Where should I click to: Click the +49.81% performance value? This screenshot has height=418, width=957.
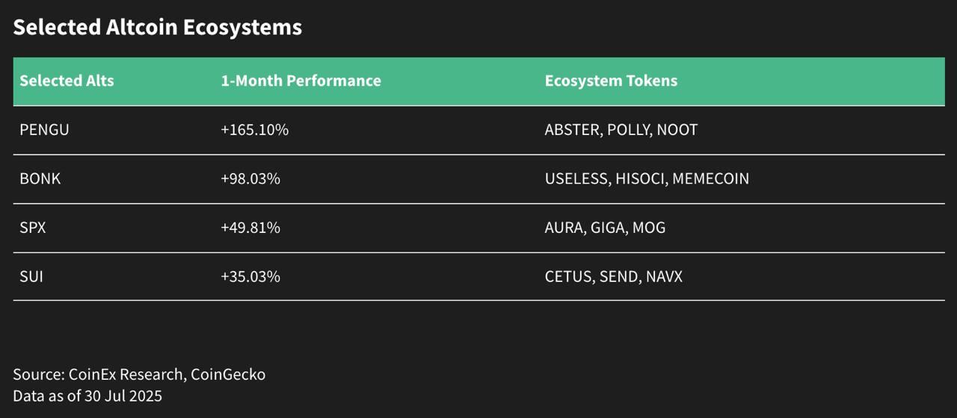coord(250,228)
